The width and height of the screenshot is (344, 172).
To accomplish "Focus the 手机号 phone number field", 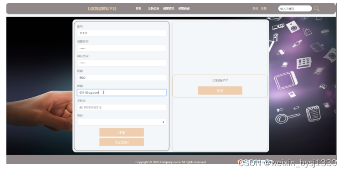I will click(122, 107).
